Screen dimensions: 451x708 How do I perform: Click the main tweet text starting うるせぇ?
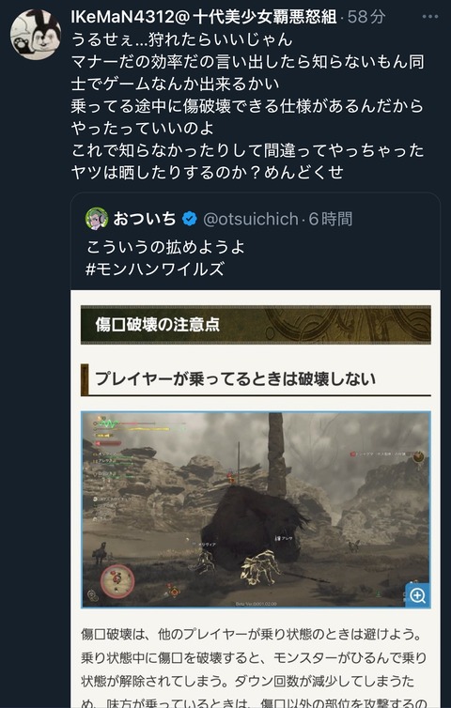coord(248,106)
